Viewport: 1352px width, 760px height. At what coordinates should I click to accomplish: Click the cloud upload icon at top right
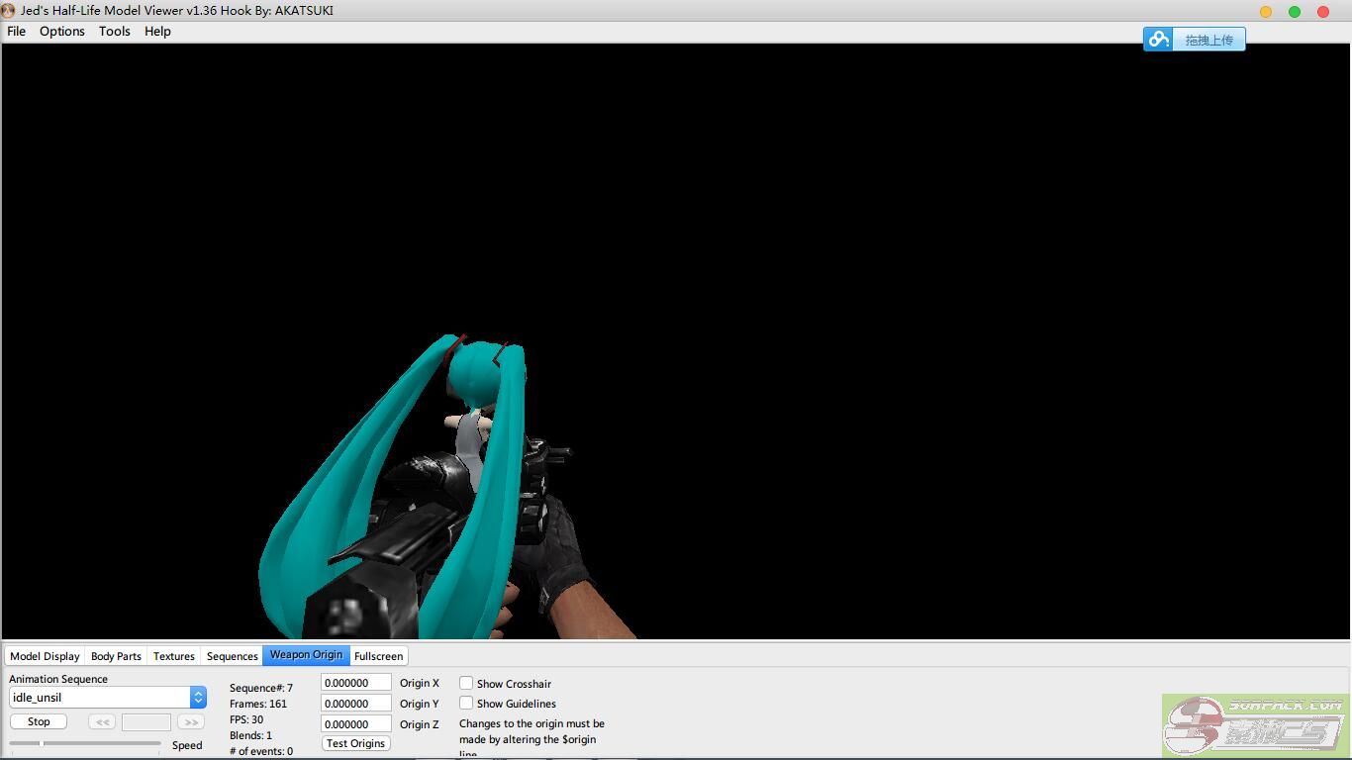coord(1159,40)
